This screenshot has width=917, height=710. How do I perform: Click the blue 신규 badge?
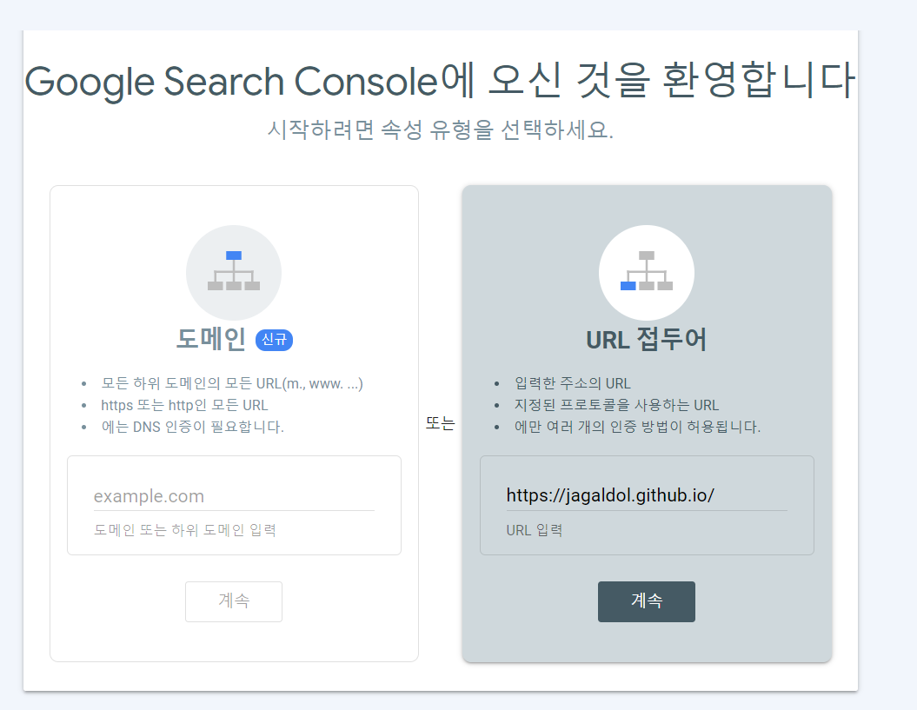point(274,340)
